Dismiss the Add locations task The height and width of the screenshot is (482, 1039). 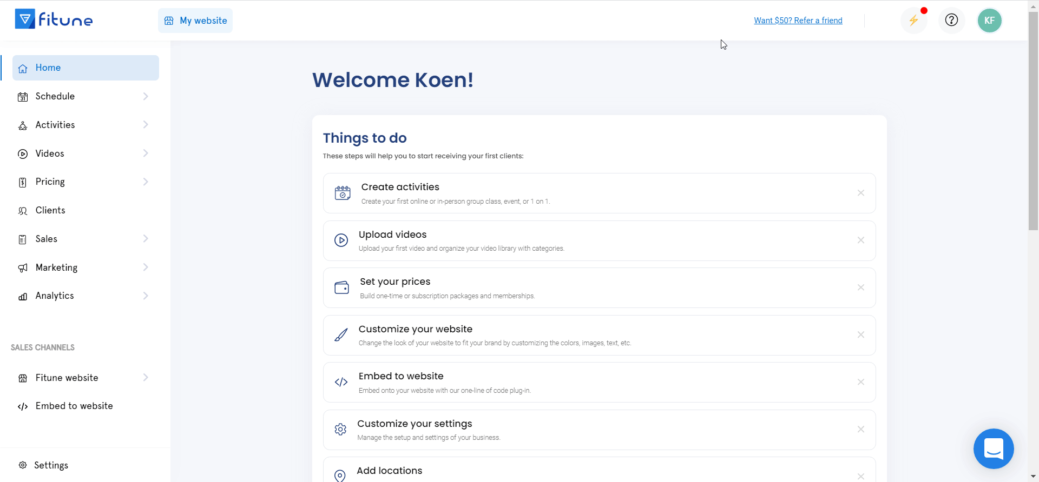(x=860, y=476)
